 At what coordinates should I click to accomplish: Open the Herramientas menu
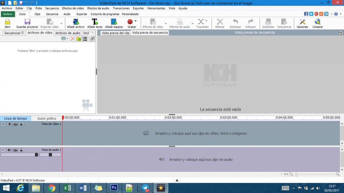[156, 8]
